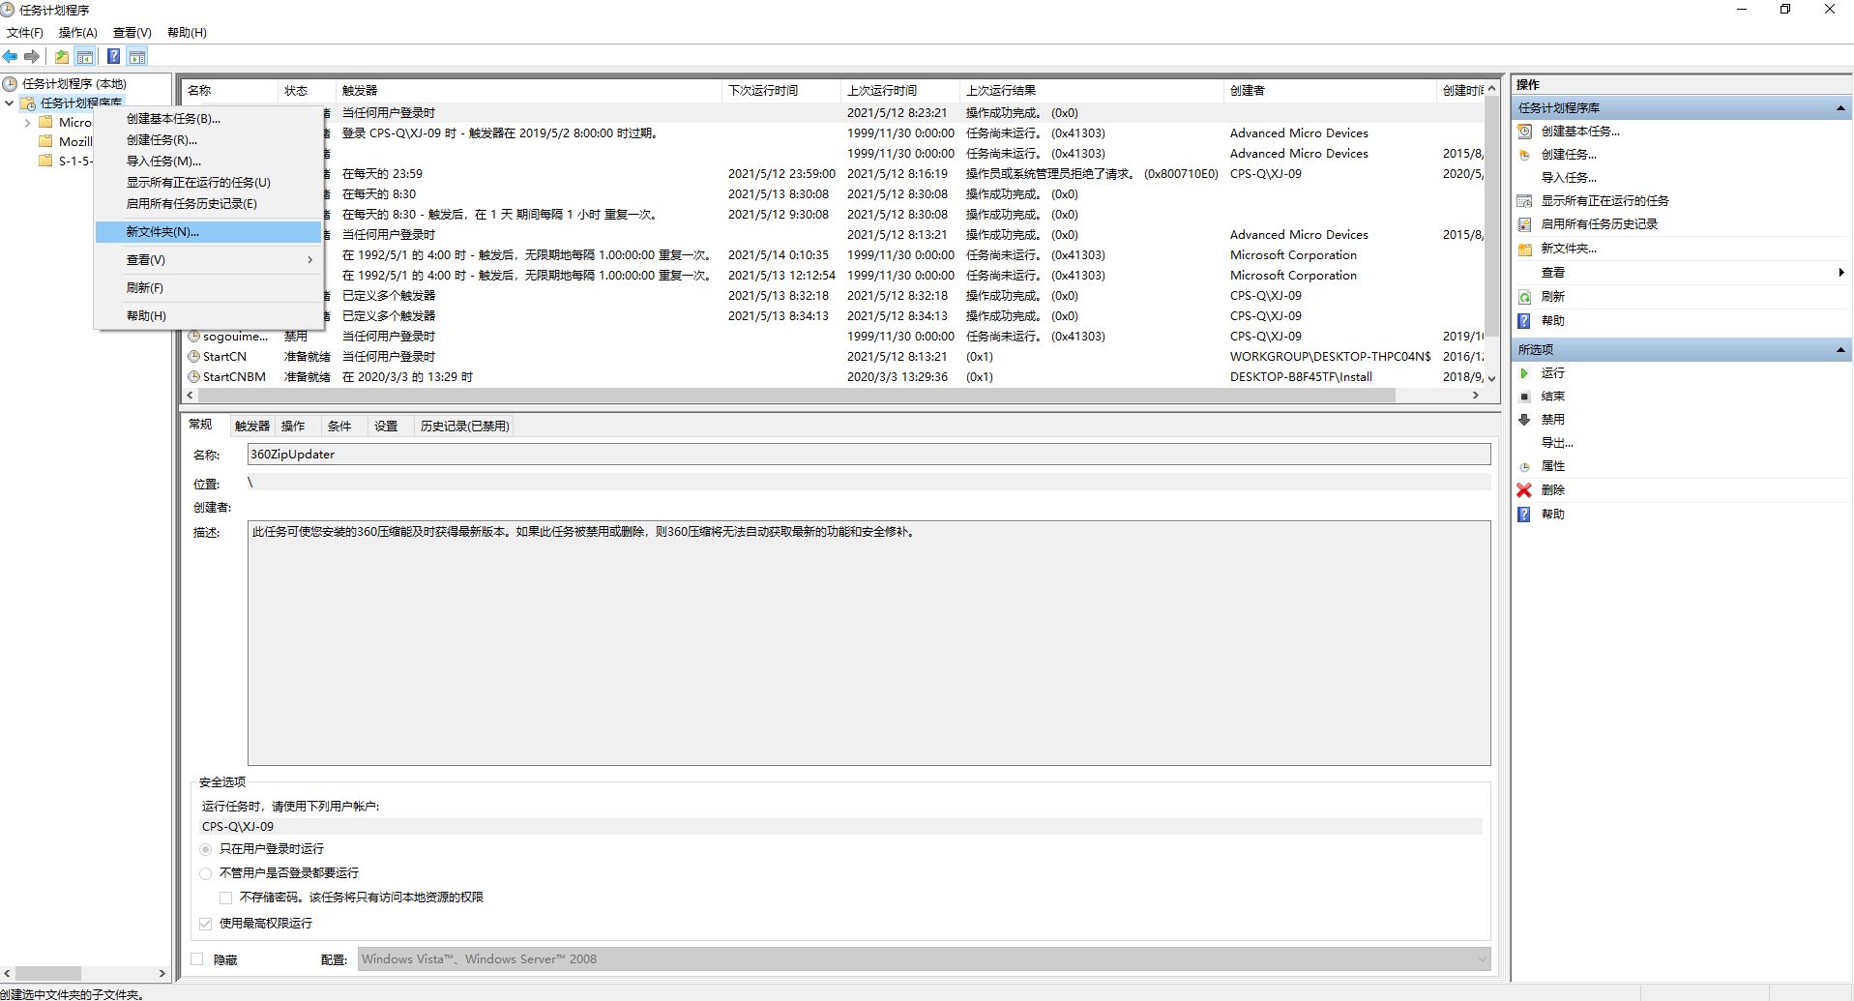Image resolution: width=1854 pixels, height=1001 pixels.
Task: Collapse the 所选项 section in the Actions pane
Action: [1840, 350]
